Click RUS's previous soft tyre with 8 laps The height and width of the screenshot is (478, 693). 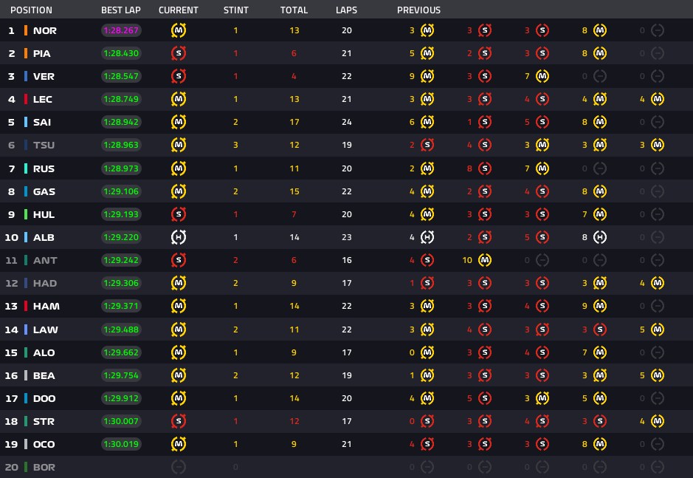coord(485,168)
